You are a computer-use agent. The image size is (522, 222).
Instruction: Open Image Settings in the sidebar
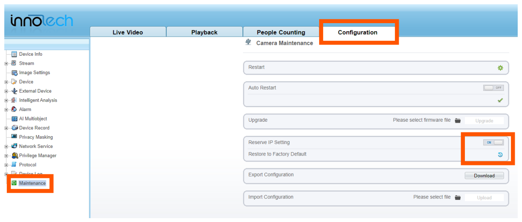[x=34, y=73]
